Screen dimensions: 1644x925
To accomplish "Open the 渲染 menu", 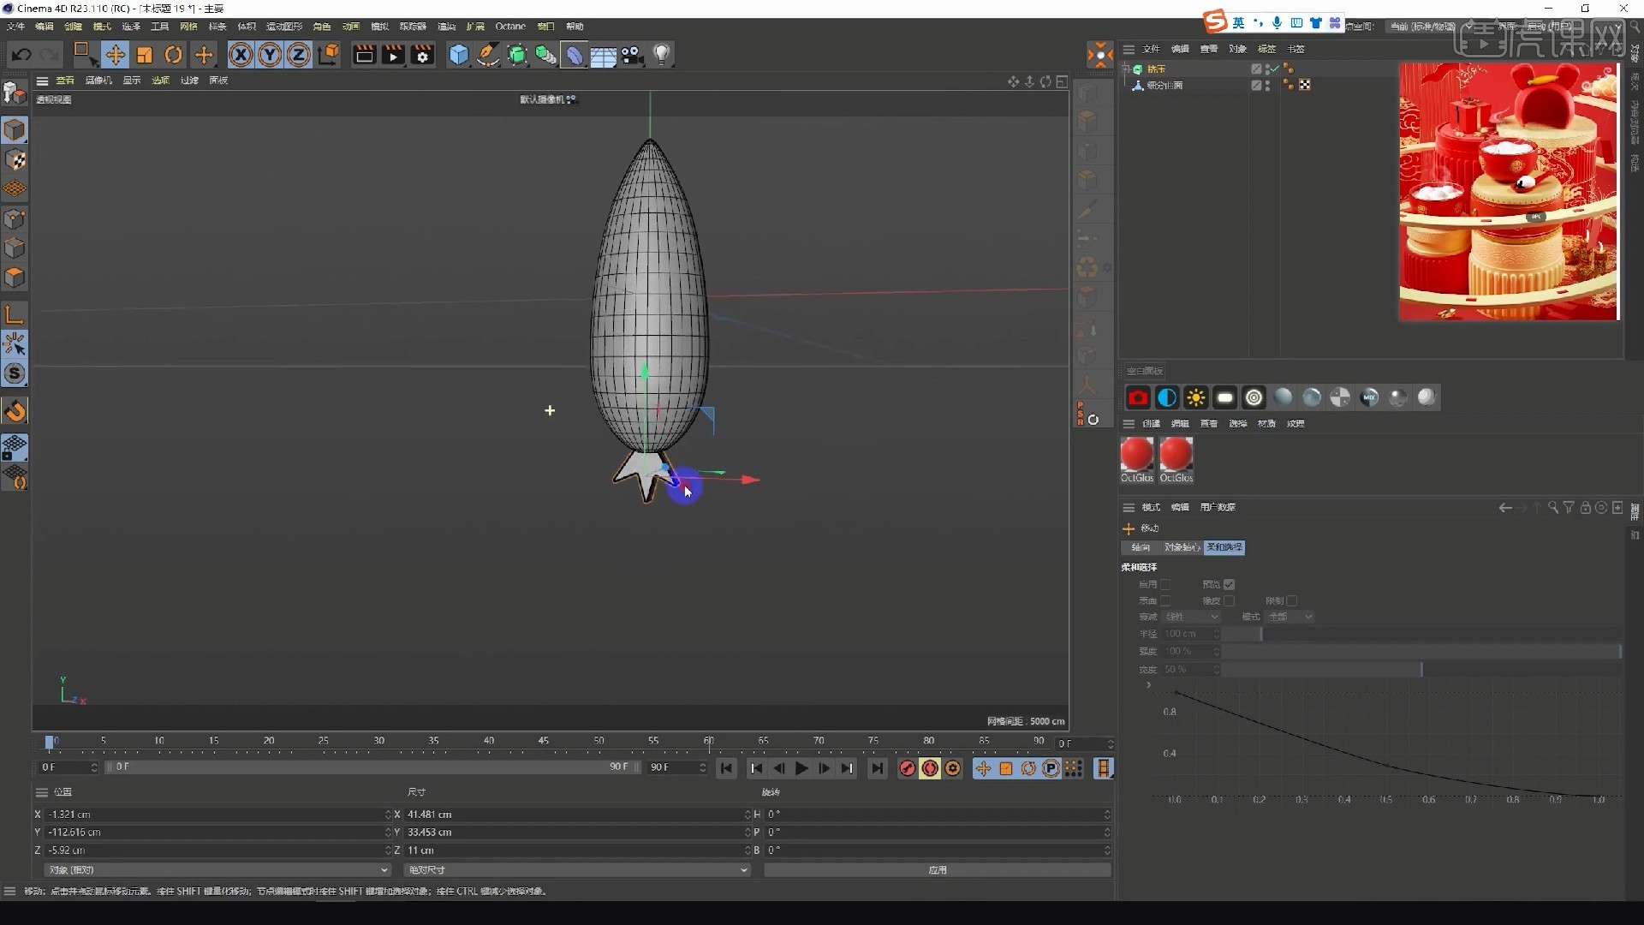I will (447, 27).
